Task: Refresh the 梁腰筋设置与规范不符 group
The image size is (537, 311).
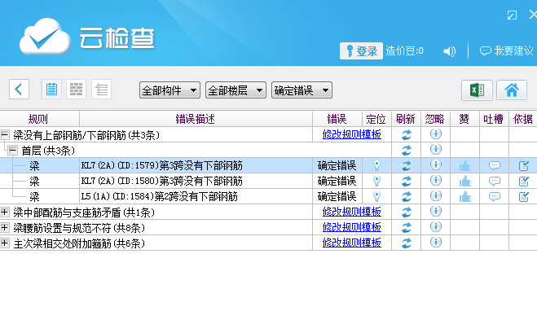Action: 406,227
